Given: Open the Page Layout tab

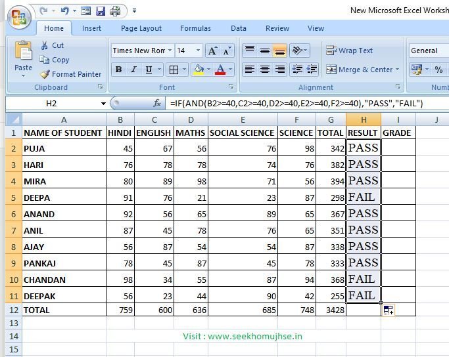Looking at the screenshot, I should [141, 28].
